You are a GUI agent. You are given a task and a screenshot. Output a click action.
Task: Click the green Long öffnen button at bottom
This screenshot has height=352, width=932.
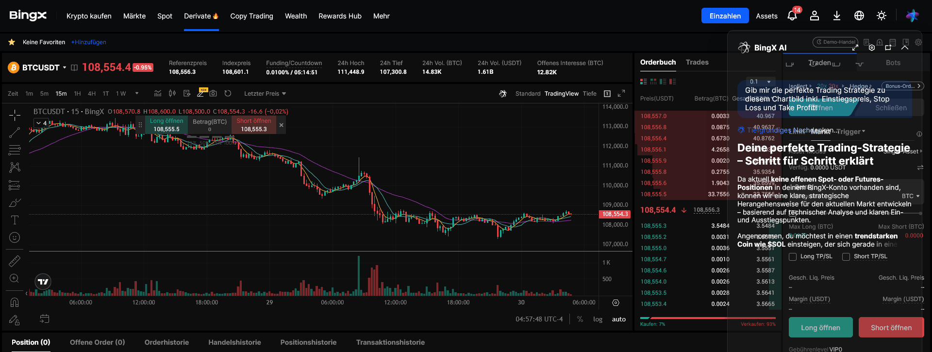(820, 327)
